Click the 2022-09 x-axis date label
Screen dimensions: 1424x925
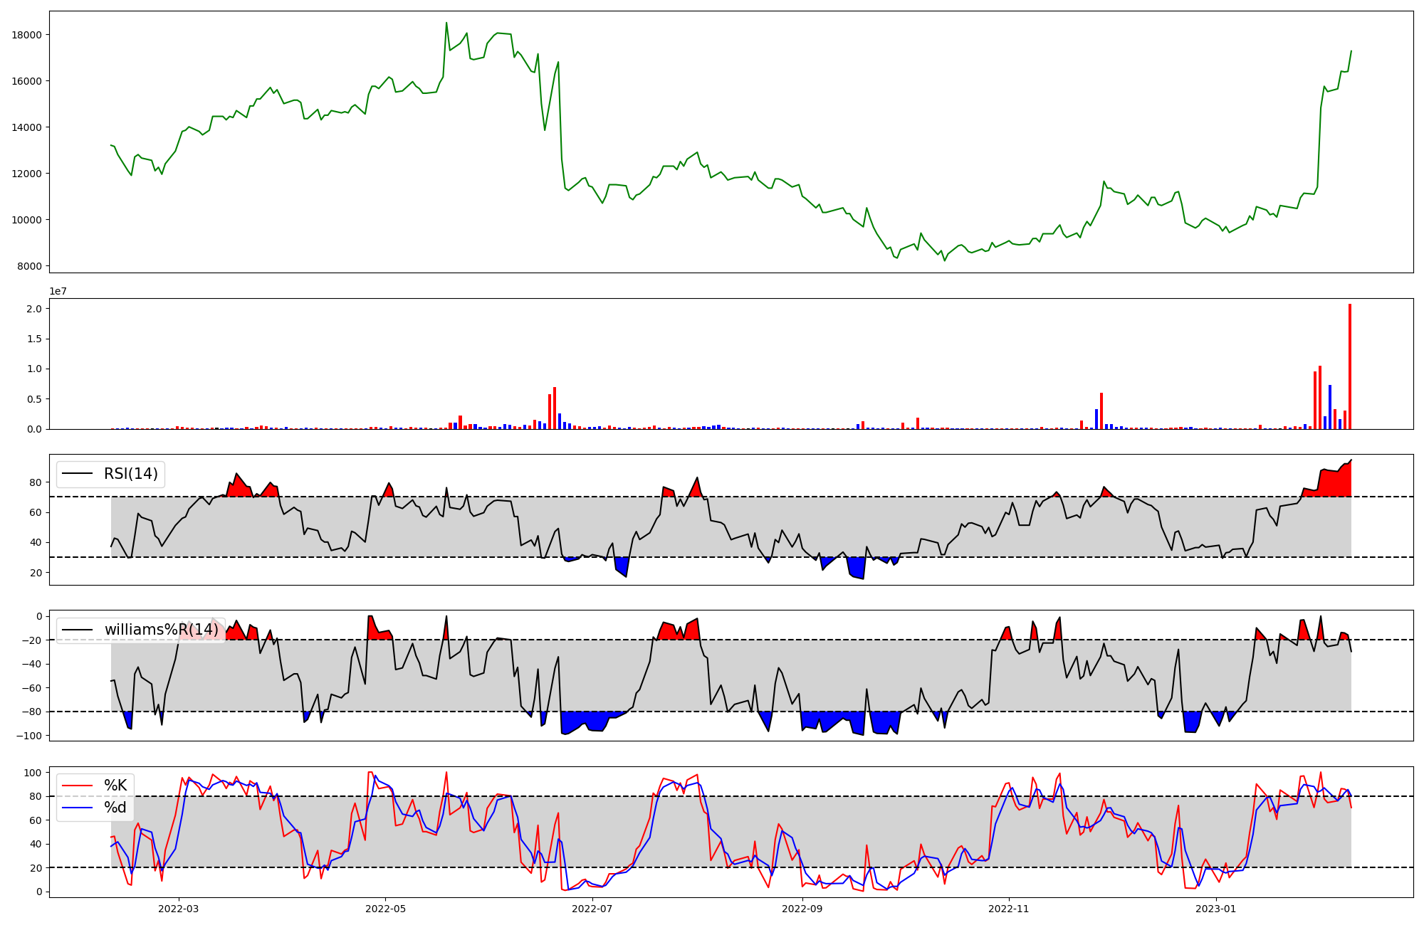pyautogui.click(x=802, y=909)
